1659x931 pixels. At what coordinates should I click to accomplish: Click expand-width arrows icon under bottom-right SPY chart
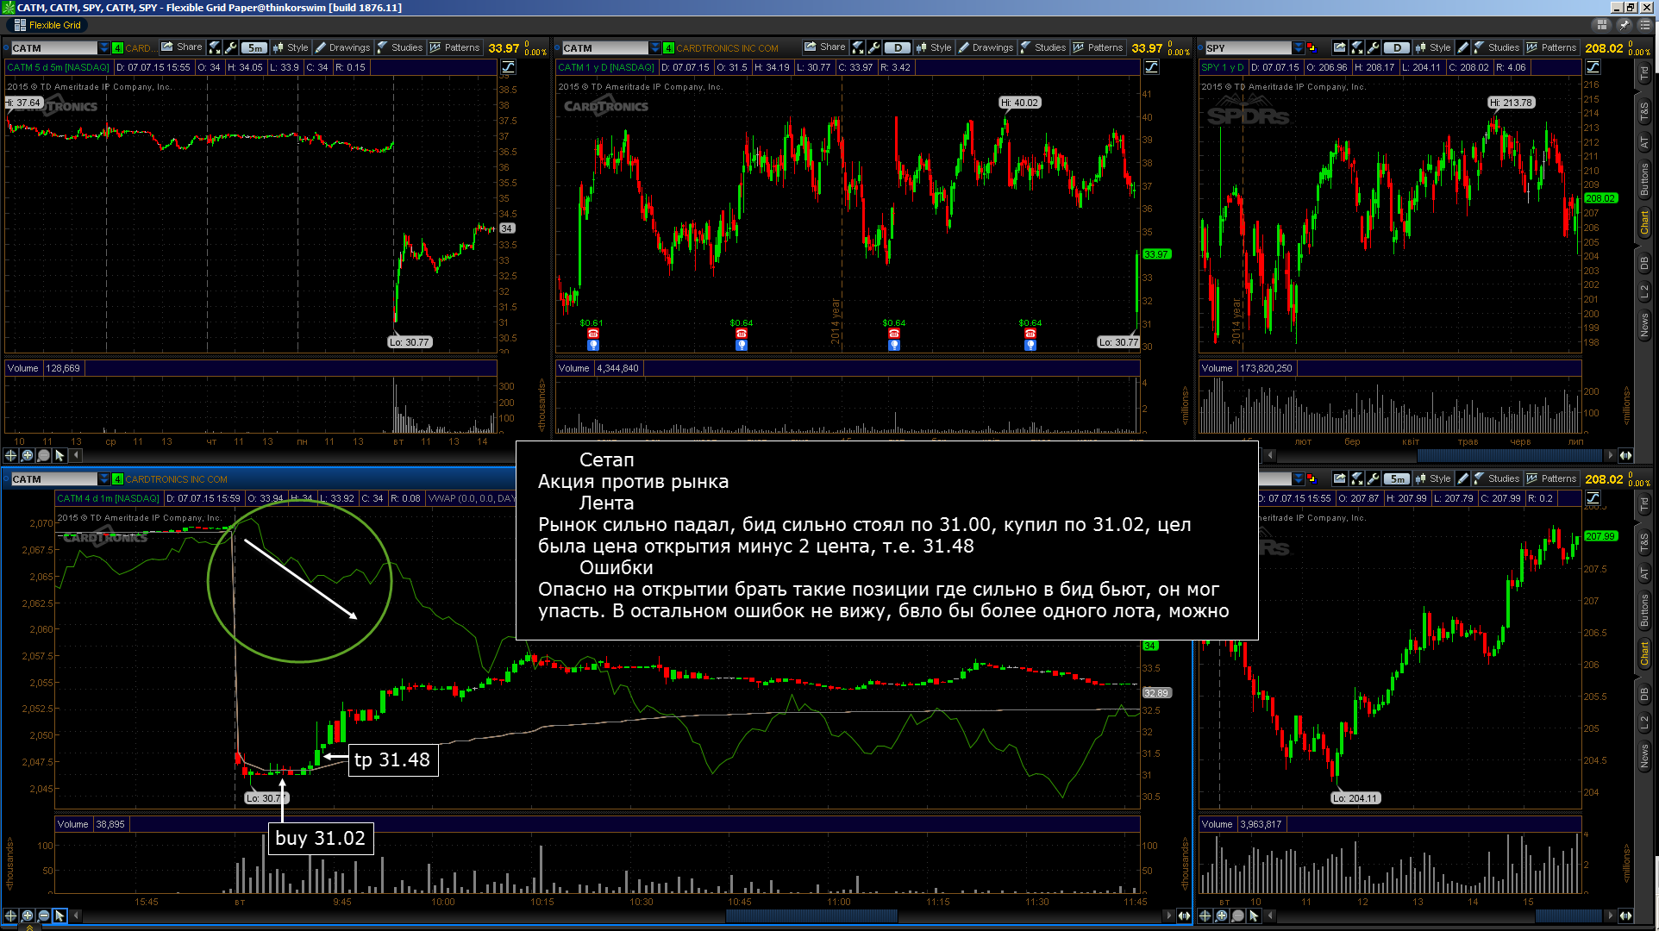(1625, 915)
